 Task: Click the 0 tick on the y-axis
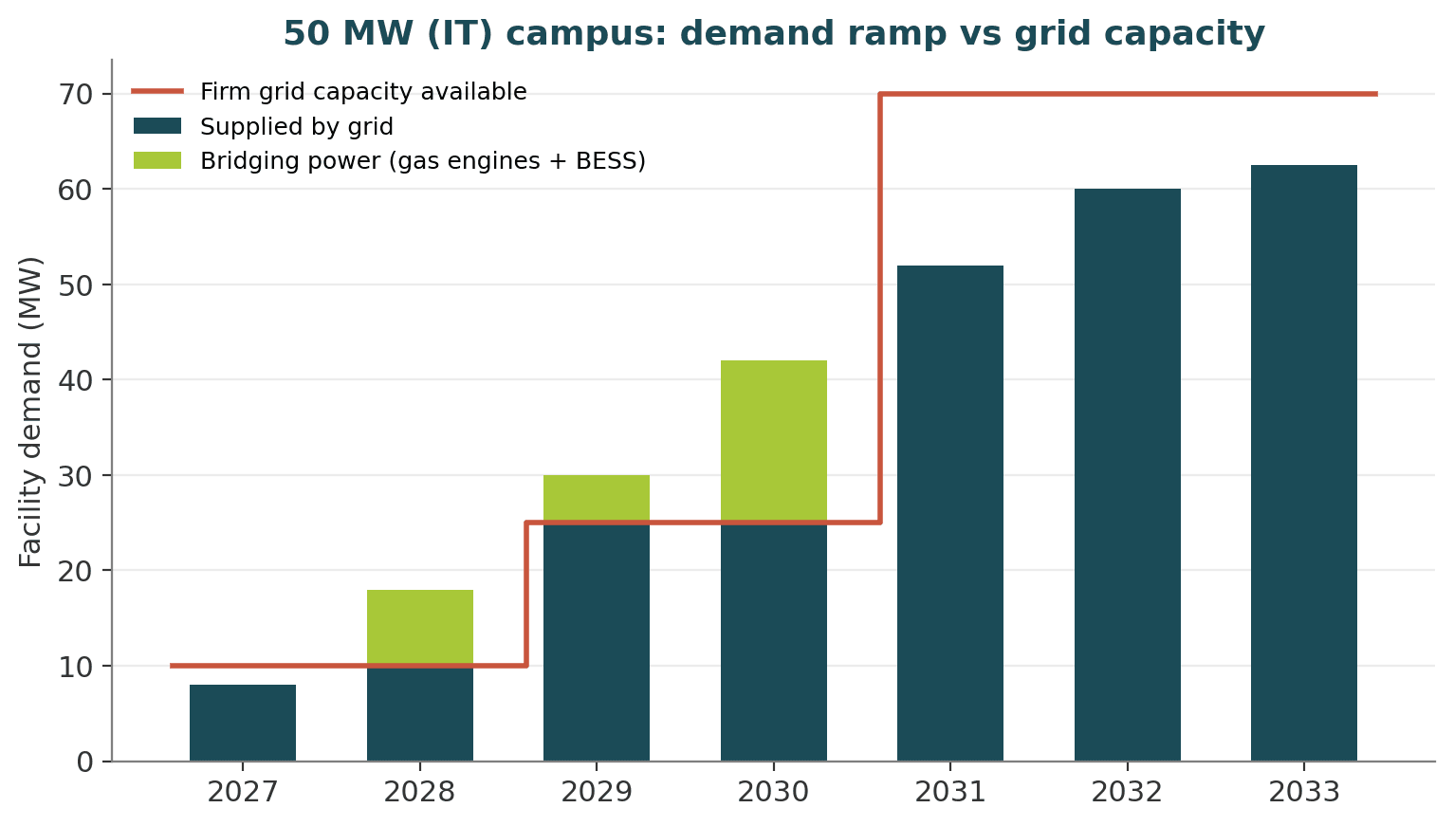pos(84,762)
